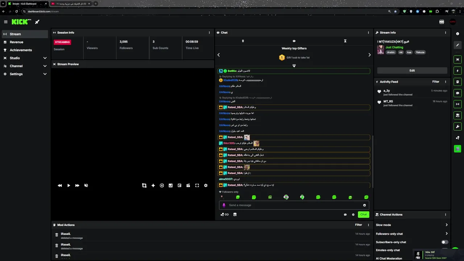Open the channel points infinity icon
This screenshot has height=261, width=464.
225,215
